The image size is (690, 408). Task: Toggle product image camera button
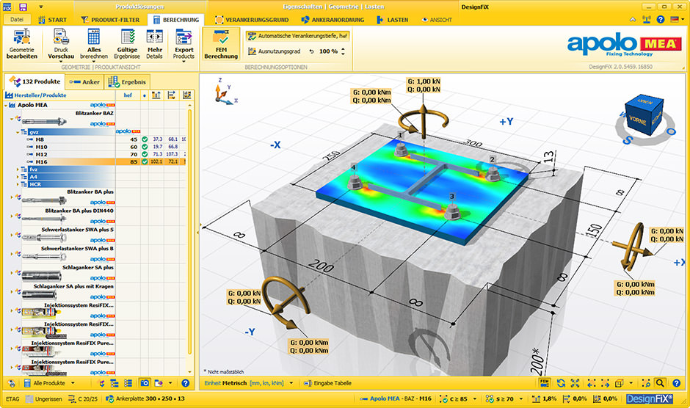145,383
